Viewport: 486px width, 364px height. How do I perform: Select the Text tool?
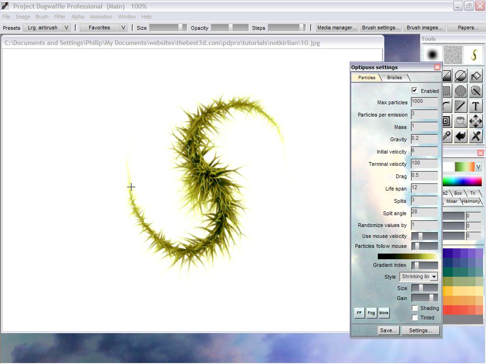[476, 106]
